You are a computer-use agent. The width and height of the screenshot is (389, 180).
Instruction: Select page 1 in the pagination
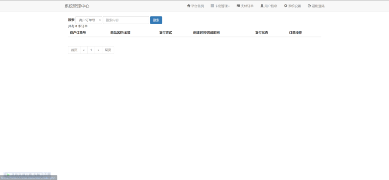pyautogui.click(x=91, y=50)
